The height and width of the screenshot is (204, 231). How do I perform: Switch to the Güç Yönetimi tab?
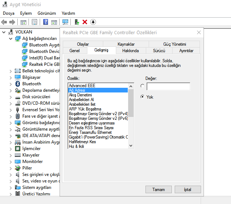pos(174,44)
